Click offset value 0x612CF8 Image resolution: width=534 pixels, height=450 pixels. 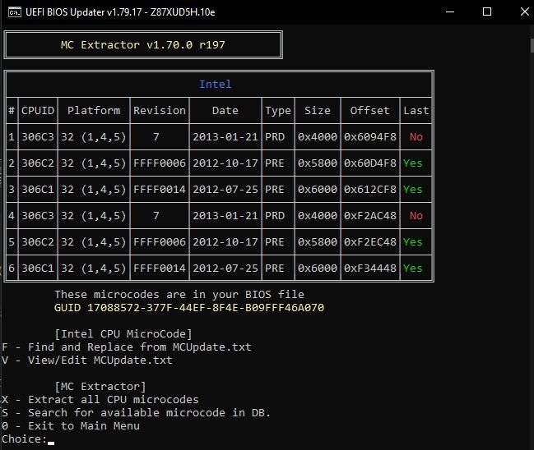(370, 190)
